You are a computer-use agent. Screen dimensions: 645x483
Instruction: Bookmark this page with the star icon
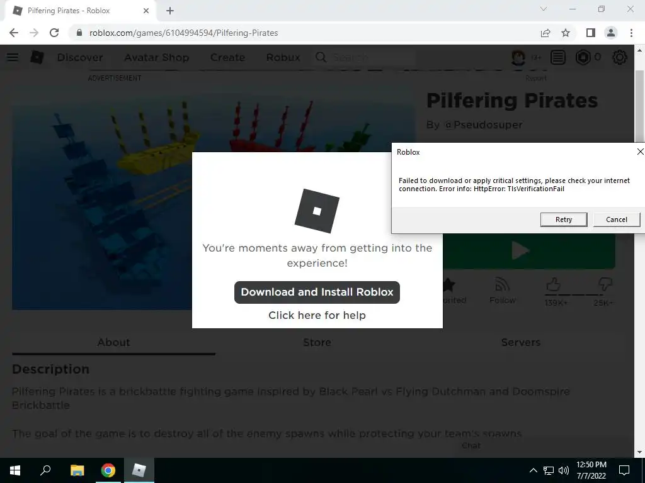[566, 33]
